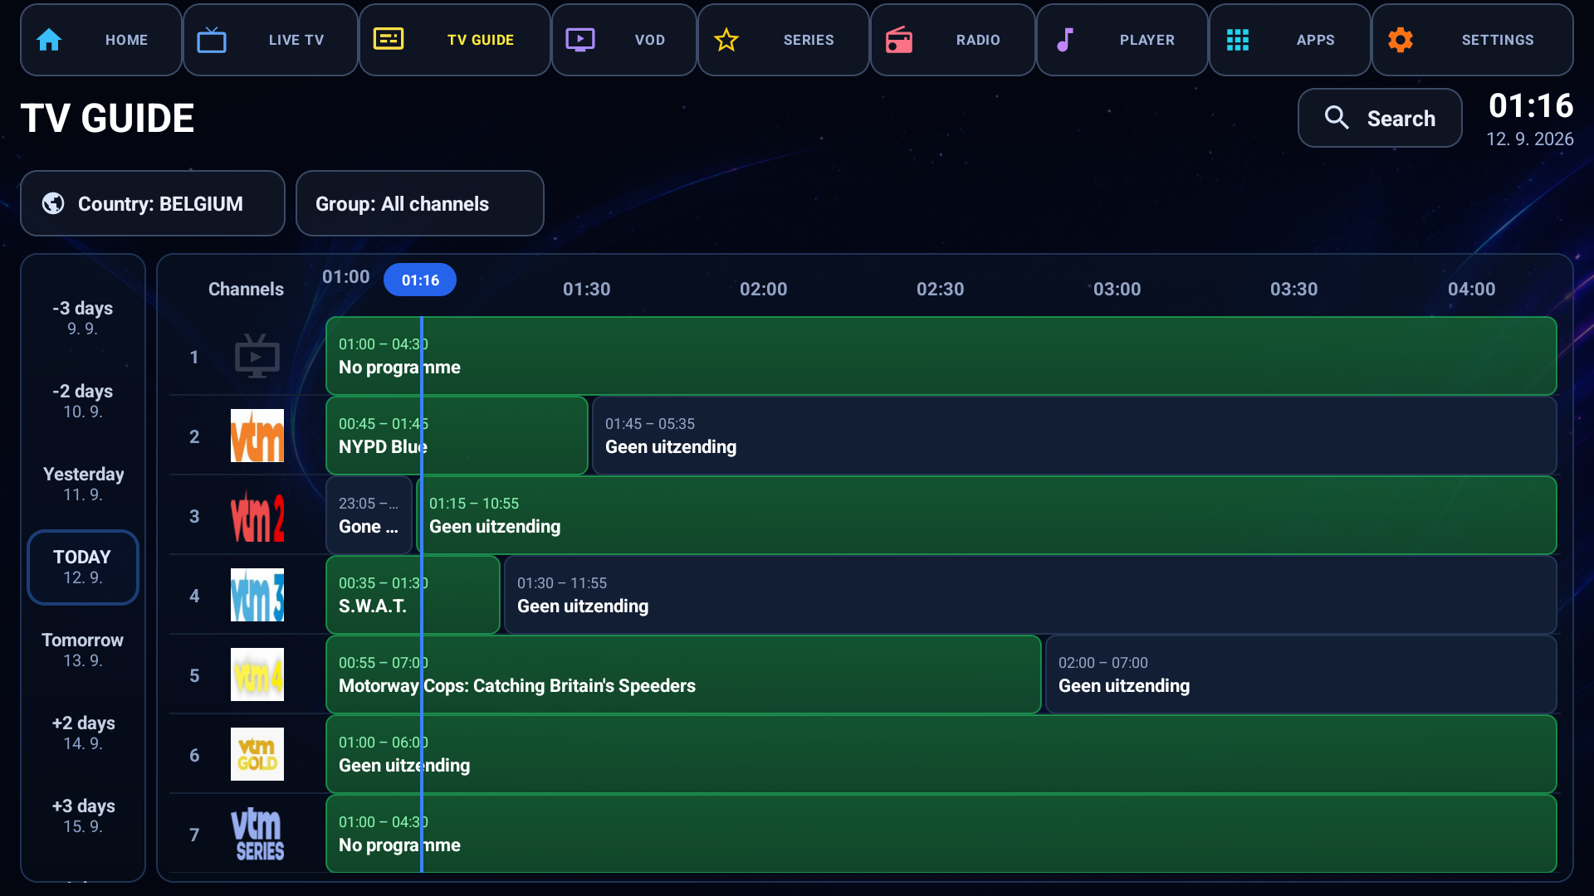Screen dimensions: 1594x896
Task: Select the VTM 4 channel logo
Action: [x=257, y=674]
